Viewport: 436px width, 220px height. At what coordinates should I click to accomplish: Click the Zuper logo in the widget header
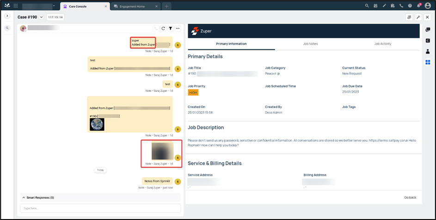click(x=201, y=31)
